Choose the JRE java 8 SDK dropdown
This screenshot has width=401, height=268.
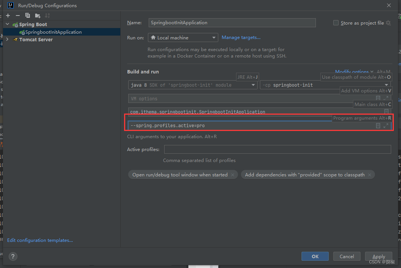193,85
